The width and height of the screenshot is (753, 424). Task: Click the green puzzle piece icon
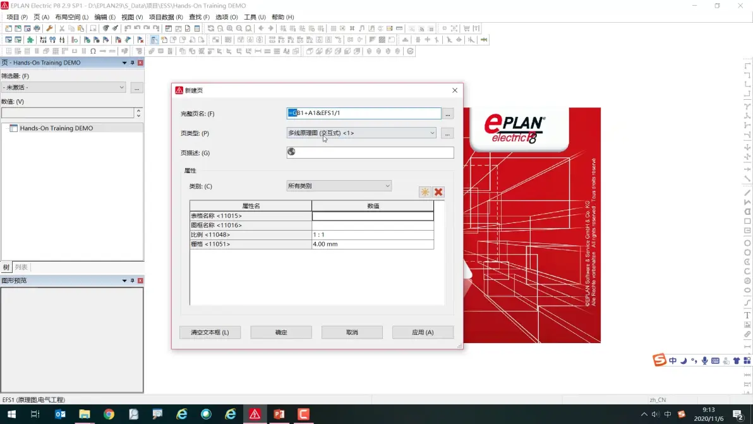pos(30,40)
